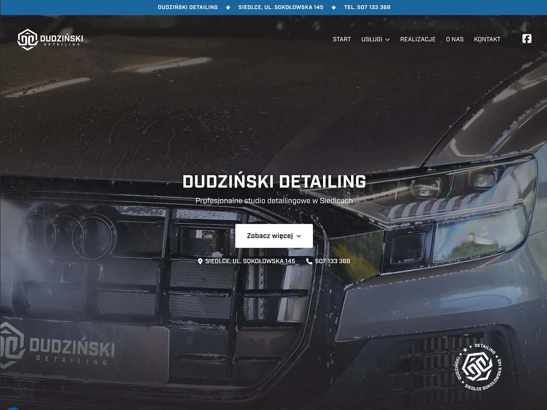Click the map pin icon beside Siedlce address
The height and width of the screenshot is (410, 547).
tap(200, 261)
